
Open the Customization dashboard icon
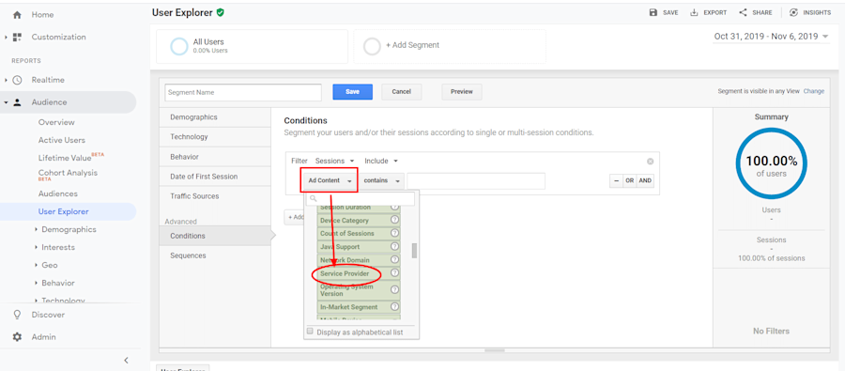pos(17,38)
